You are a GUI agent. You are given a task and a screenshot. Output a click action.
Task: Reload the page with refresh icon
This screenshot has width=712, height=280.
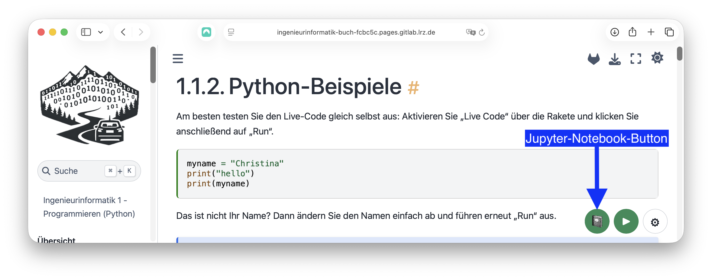click(x=482, y=32)
